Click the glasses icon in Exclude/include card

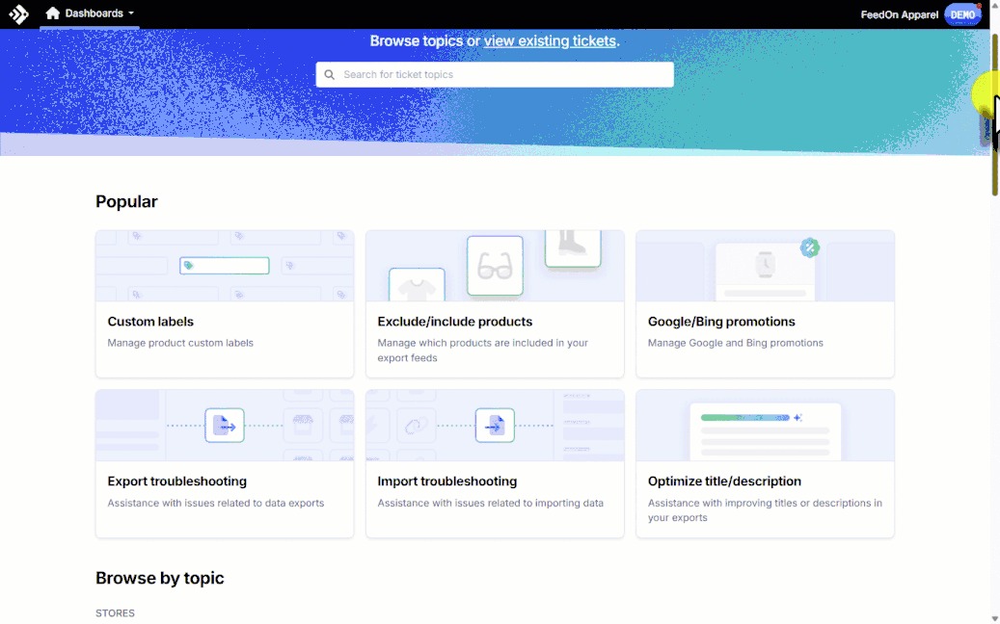point(495,266)
